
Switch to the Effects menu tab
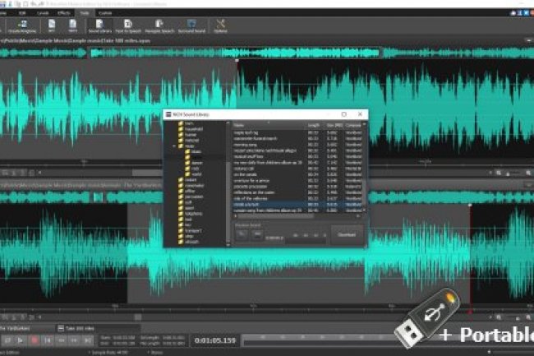pyautogui.click(x=64, y=13)
